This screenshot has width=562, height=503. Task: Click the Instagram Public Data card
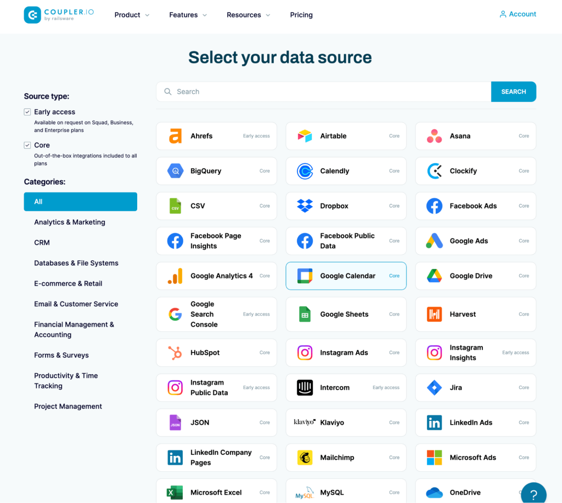click(x=216, y=388)
